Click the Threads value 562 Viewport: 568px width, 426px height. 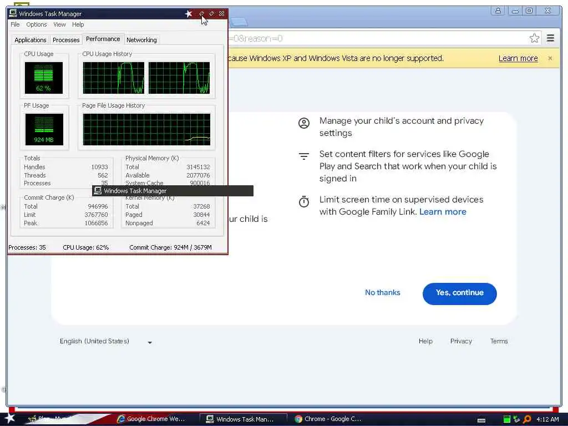click(x=103, y=175)
